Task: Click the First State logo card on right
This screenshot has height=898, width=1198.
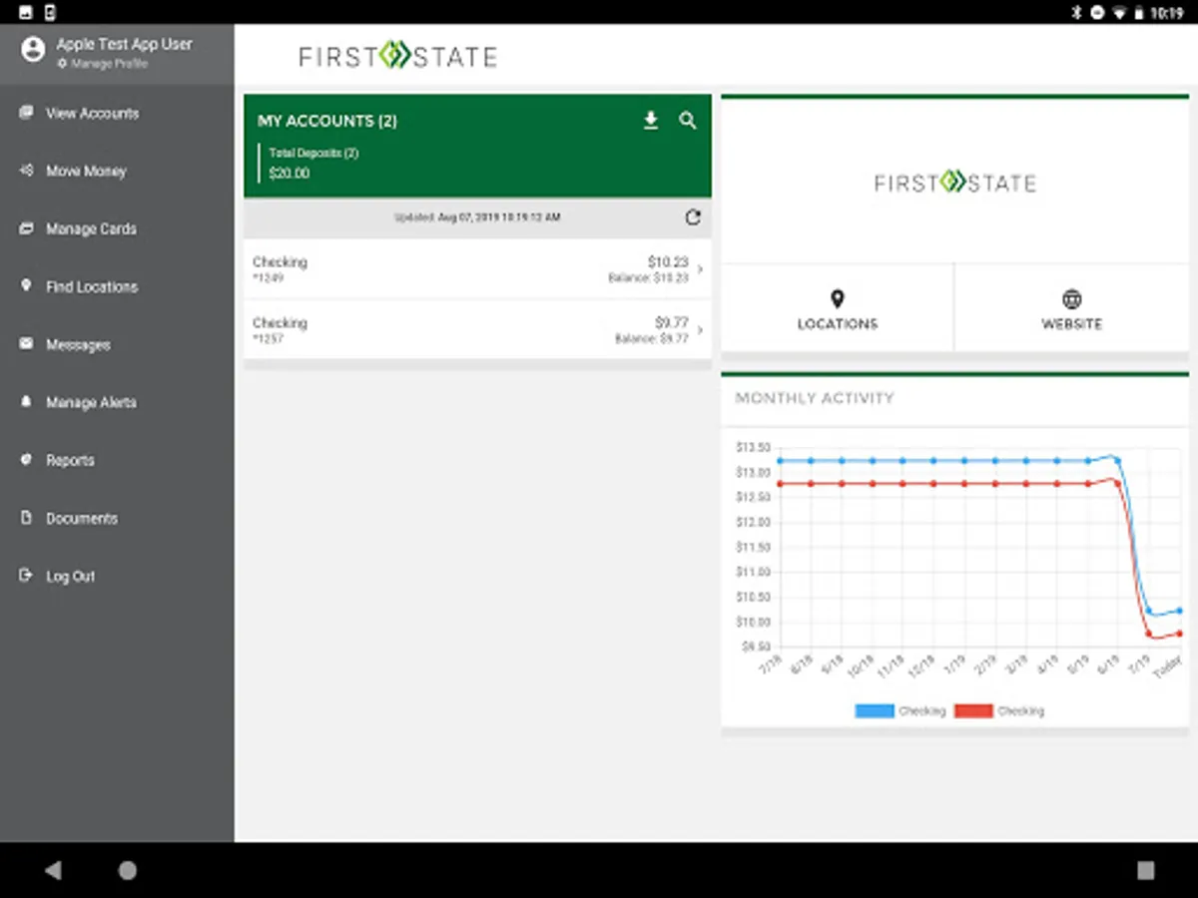Action: (x=954, y=183)
